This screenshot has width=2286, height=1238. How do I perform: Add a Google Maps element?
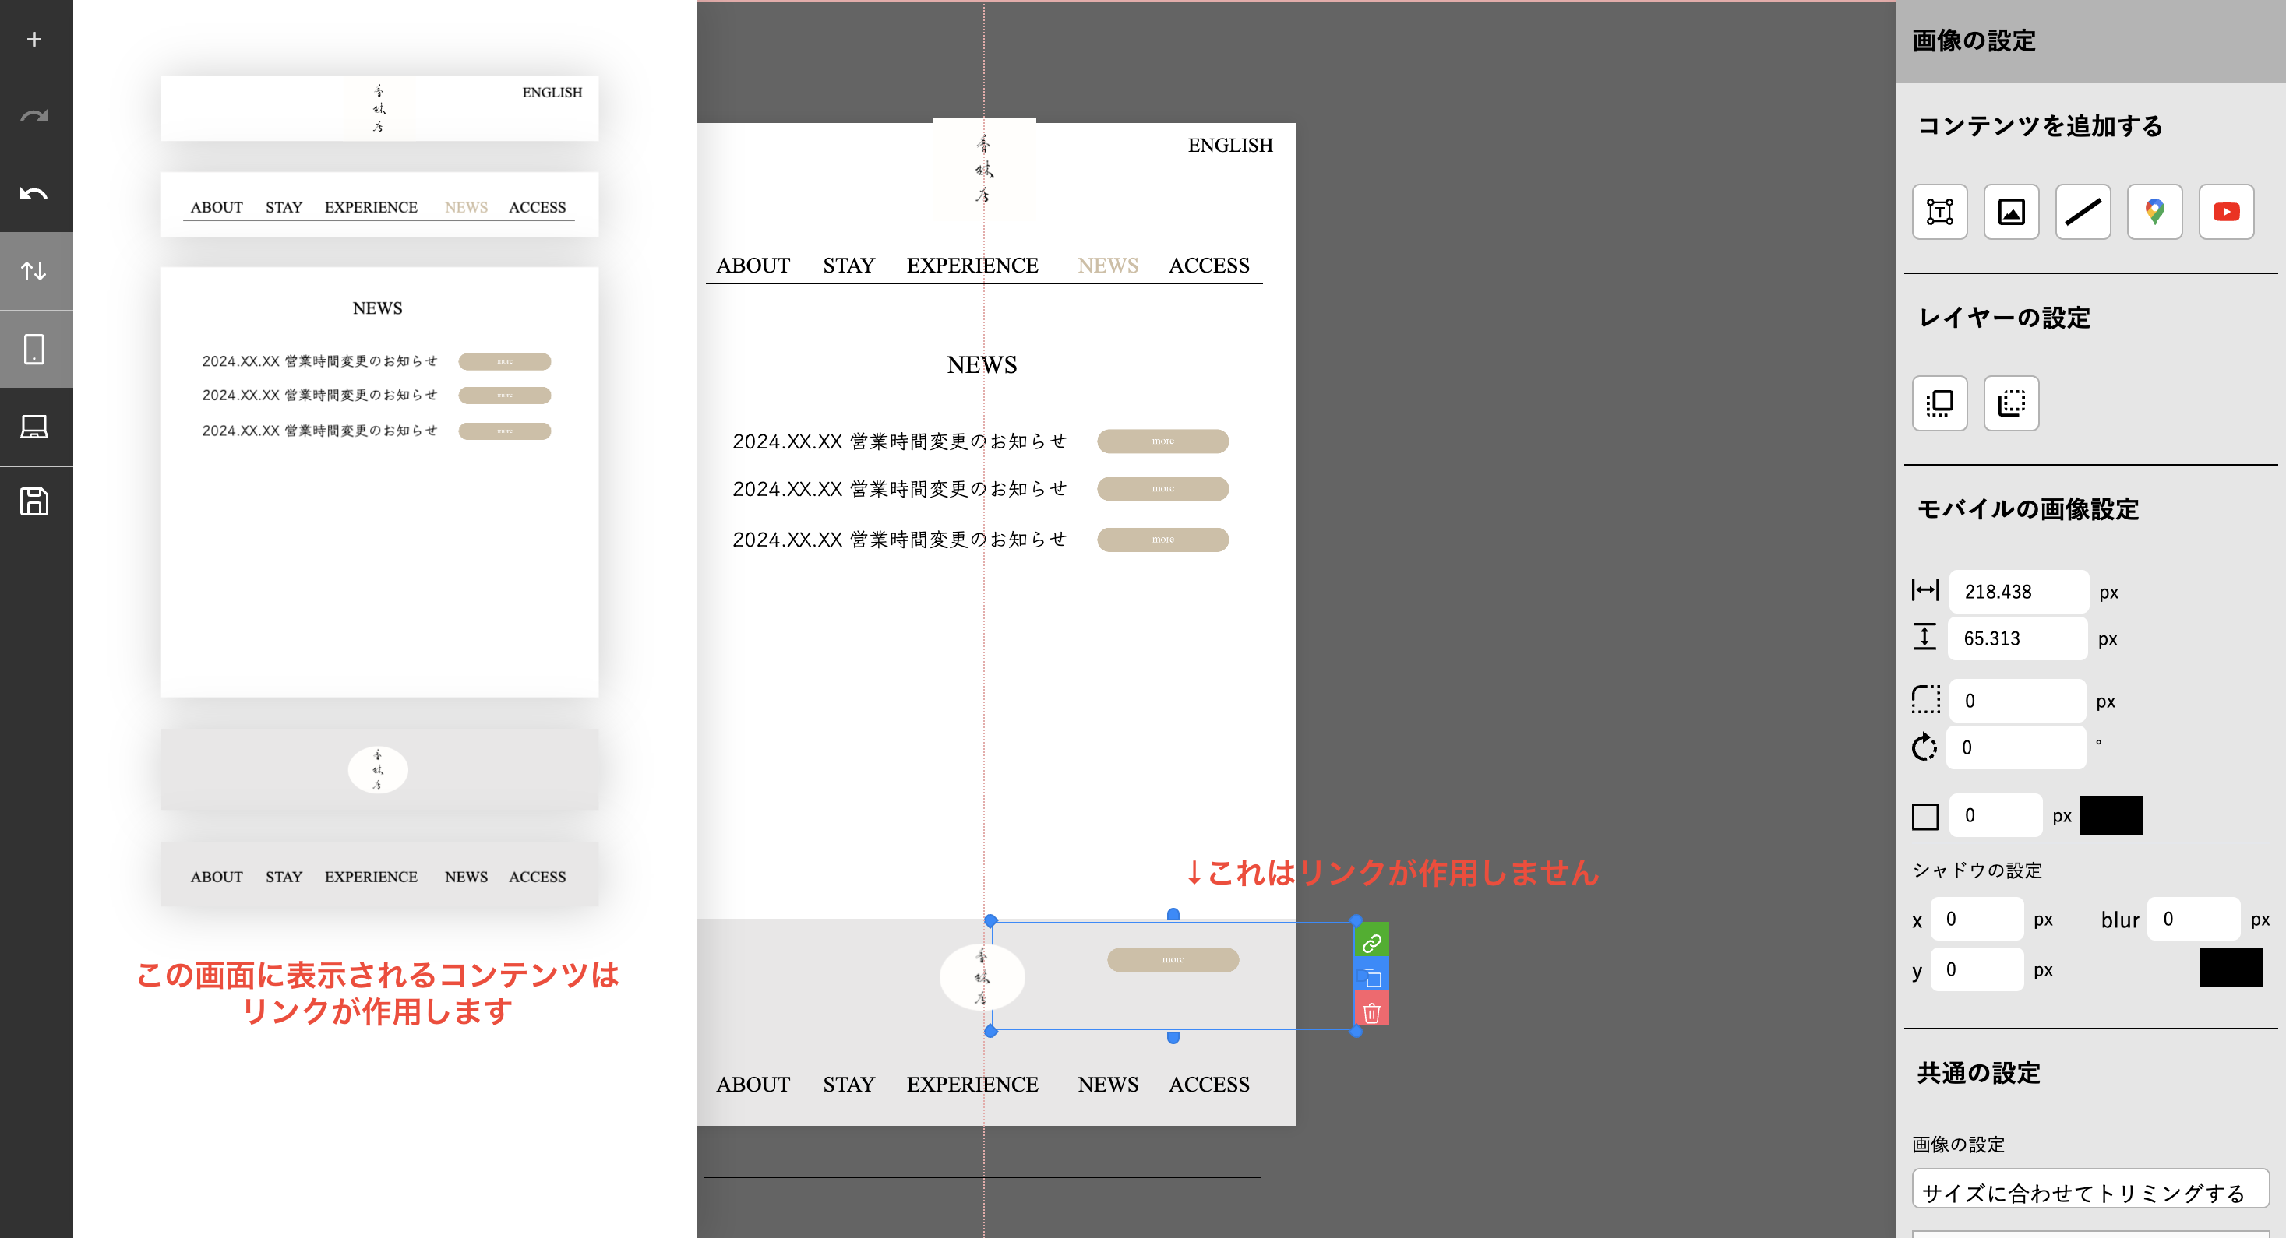[x=2154, y=211]
